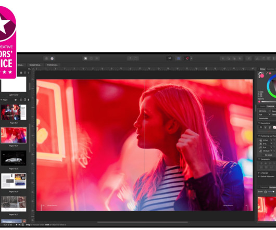The image size is (276, 230).
Task: Click the Navigator preview thumbnail
Action: (267, 209)
